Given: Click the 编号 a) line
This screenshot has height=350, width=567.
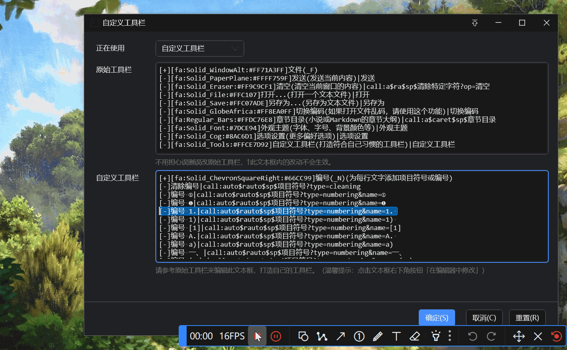Looking at the screenshot, I should (276, 244).
